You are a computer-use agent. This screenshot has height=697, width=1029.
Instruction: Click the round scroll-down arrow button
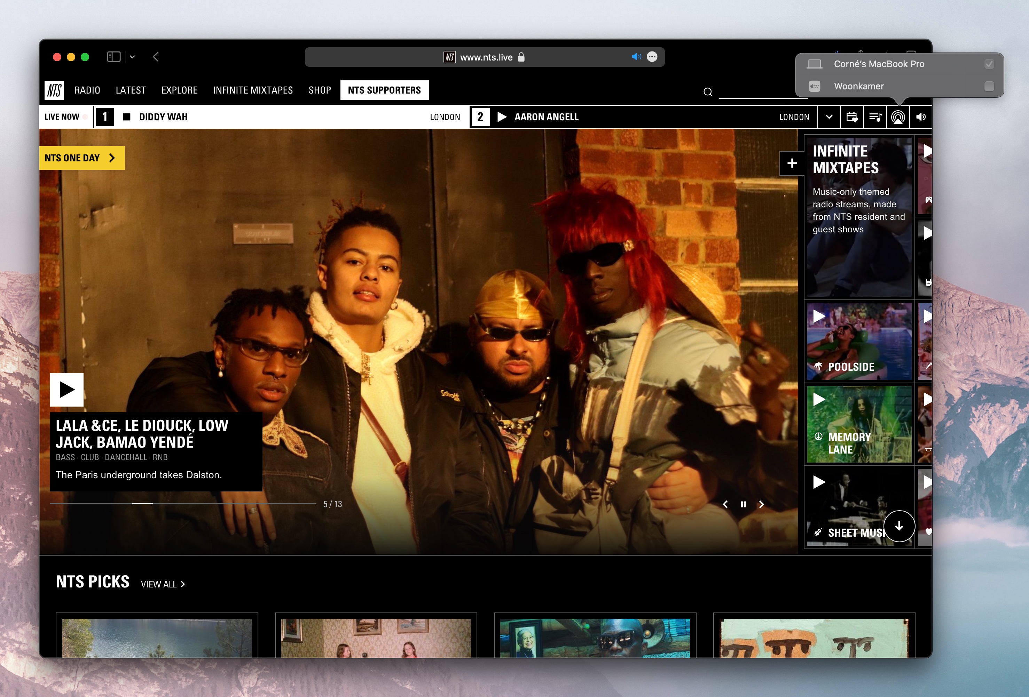(x=899, y=526)
